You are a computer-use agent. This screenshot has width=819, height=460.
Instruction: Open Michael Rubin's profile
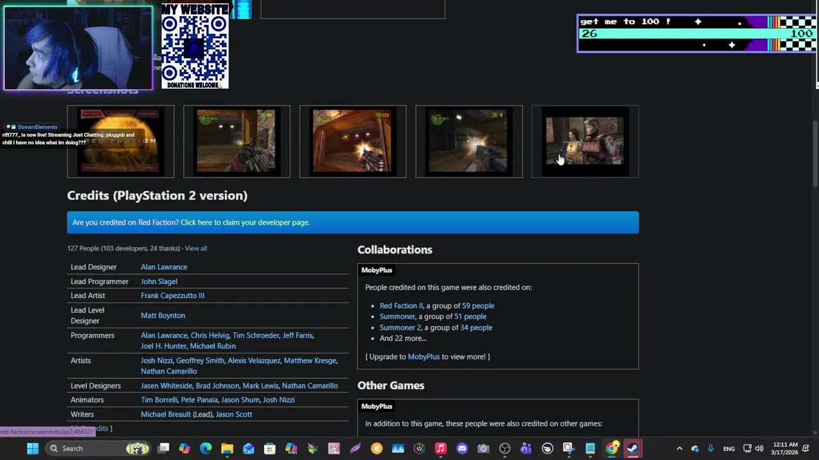212,346
